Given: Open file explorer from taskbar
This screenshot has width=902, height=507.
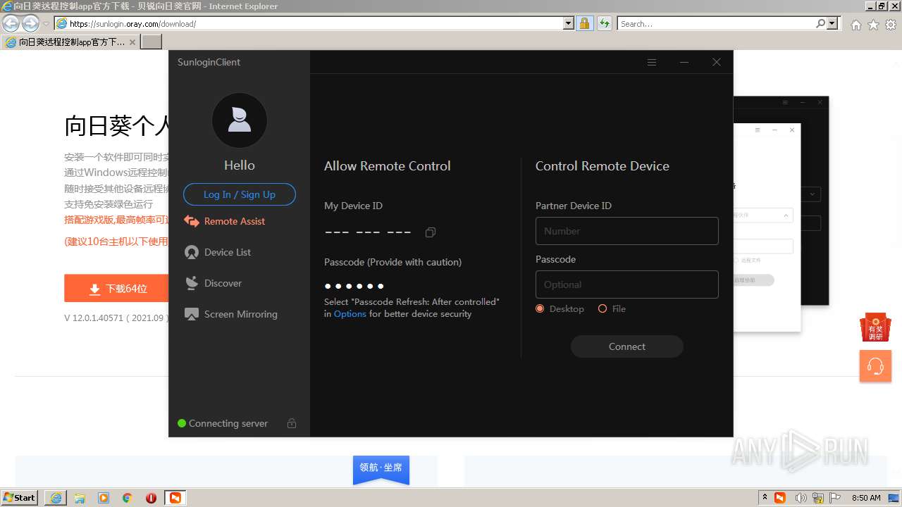Looking at the screenshot, I should tap(80, 498).
